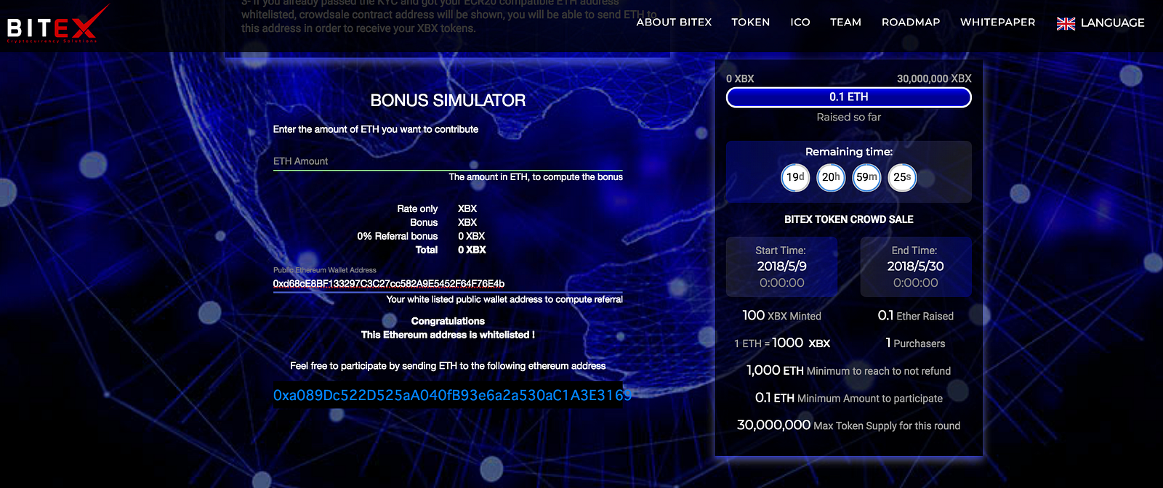Click the Public Ethereum Wallet Address field
Viewport: 1163px width, 488px height.
[x=448, y=283]
